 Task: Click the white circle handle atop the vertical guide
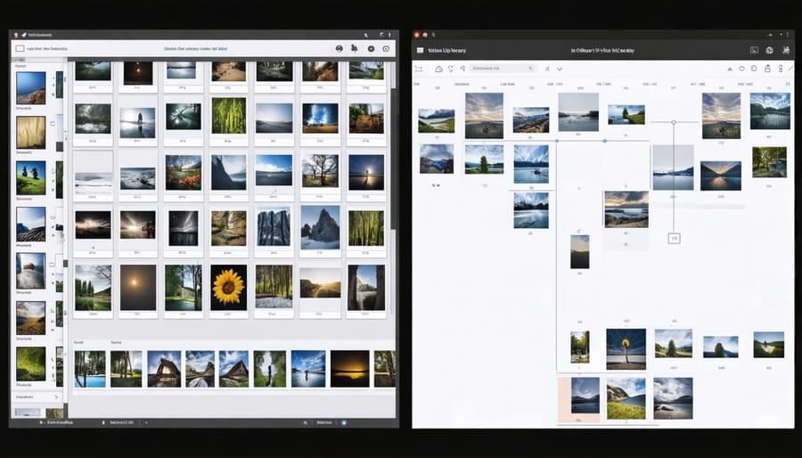[674, 122]
